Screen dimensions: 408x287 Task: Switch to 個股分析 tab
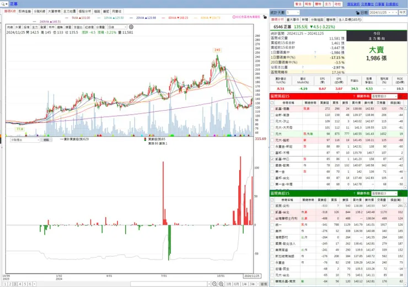pos(85,12)
